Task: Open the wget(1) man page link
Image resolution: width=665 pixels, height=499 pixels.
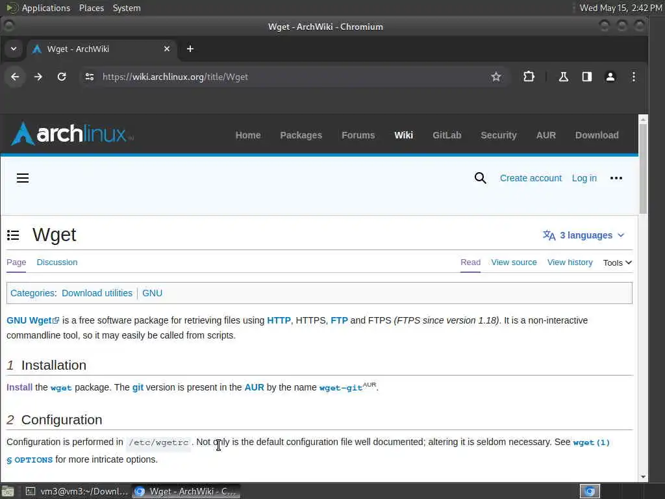Action: (591, 442)
